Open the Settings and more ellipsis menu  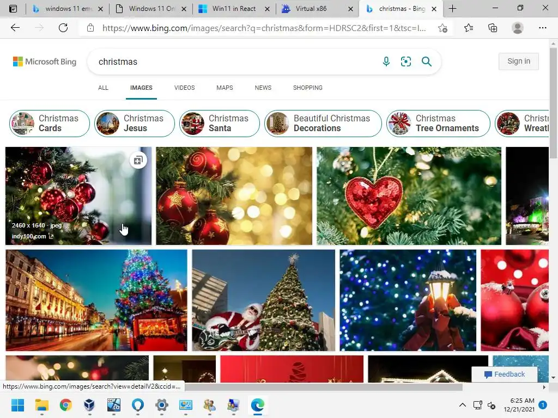(x=542, y=28)
